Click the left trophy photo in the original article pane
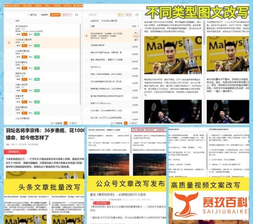Screen dimensions: 253x224 [x=173, y=55]
